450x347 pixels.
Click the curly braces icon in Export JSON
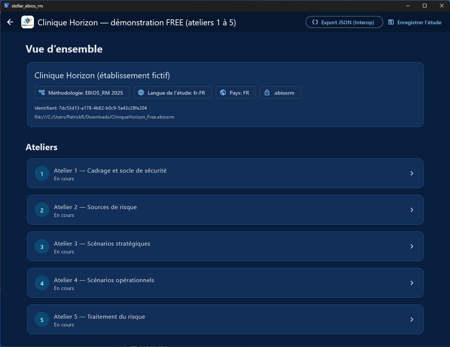click(315, 22)
